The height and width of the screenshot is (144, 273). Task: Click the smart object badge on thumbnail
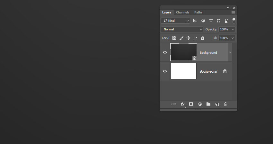tap(195, 58)
